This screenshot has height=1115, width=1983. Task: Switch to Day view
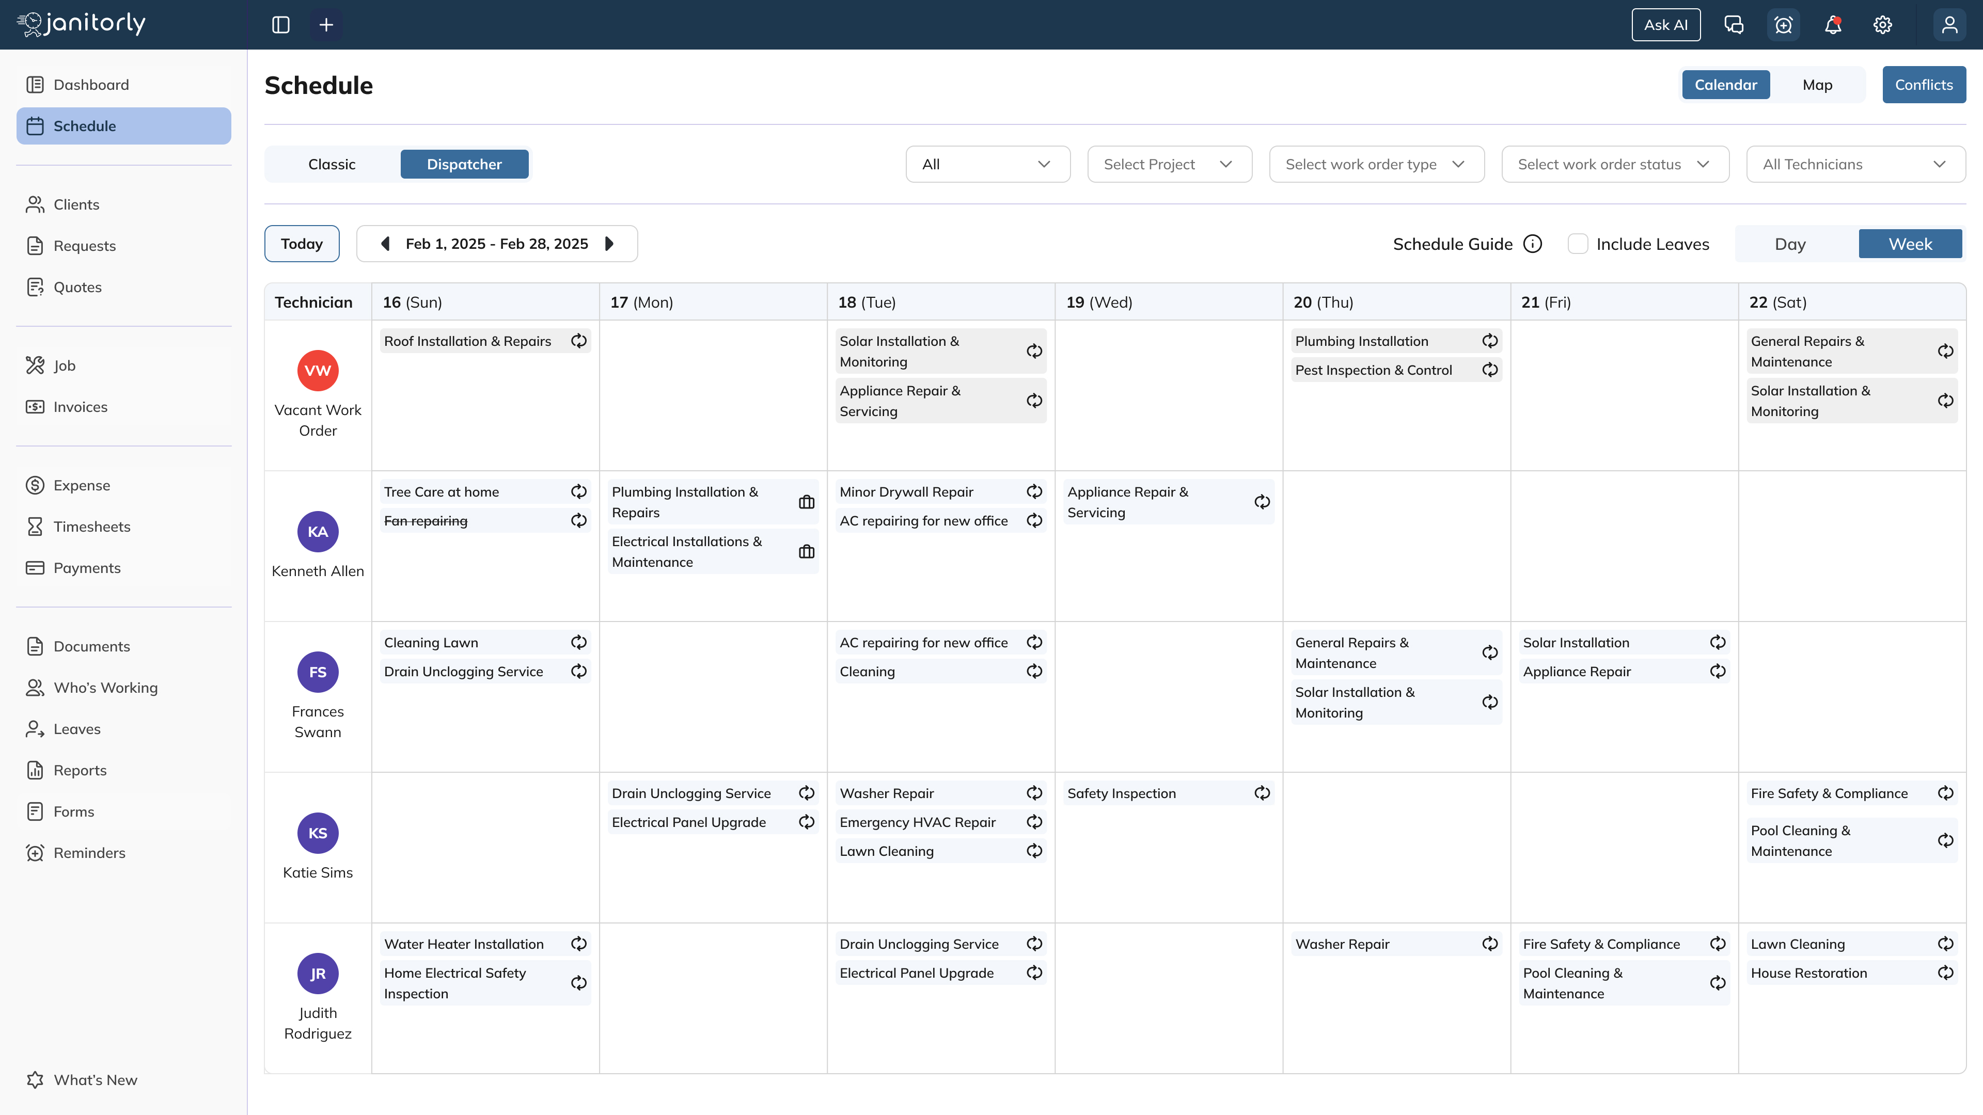coord(1790,244)
